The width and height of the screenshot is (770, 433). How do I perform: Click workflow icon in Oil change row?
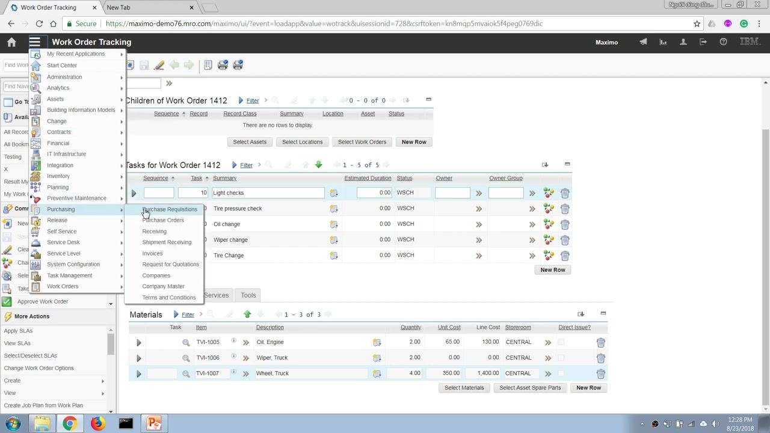[549, 224]
